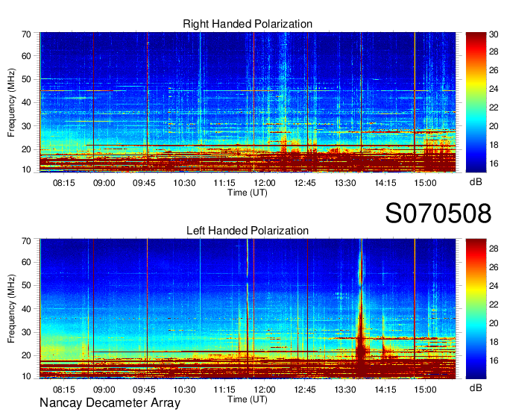Screen dimensions: 507x412
Task: Click the "Right Handed Polarization" plot title
Action: [248, 24]
